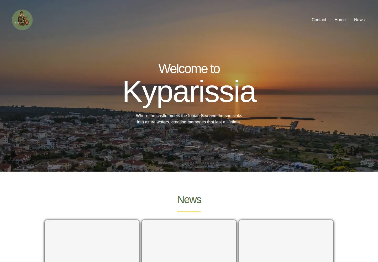Screen dimensions: 378x262
Task: Click the green News section heading
Action: (x=189, y=199)
